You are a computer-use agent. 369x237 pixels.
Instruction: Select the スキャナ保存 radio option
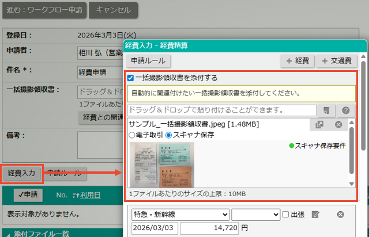click(169, 135)
